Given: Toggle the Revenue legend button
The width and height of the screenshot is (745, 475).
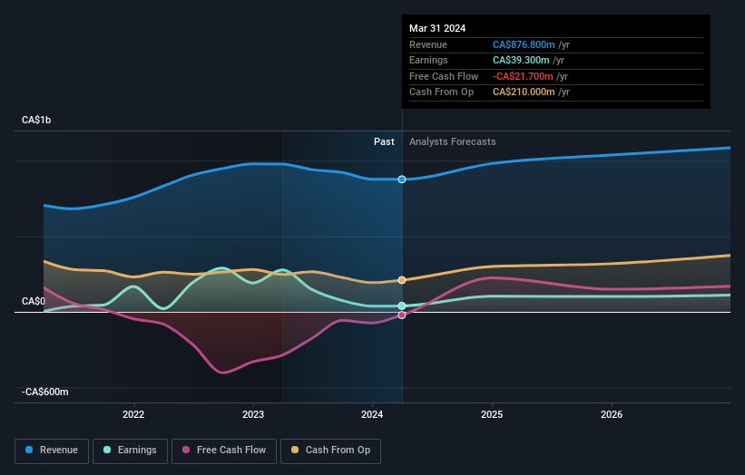Looking at the screenshot, I should 52,451.
